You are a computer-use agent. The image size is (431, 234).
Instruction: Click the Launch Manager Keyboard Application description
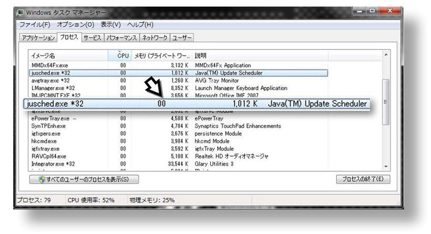tap(241, 88)
